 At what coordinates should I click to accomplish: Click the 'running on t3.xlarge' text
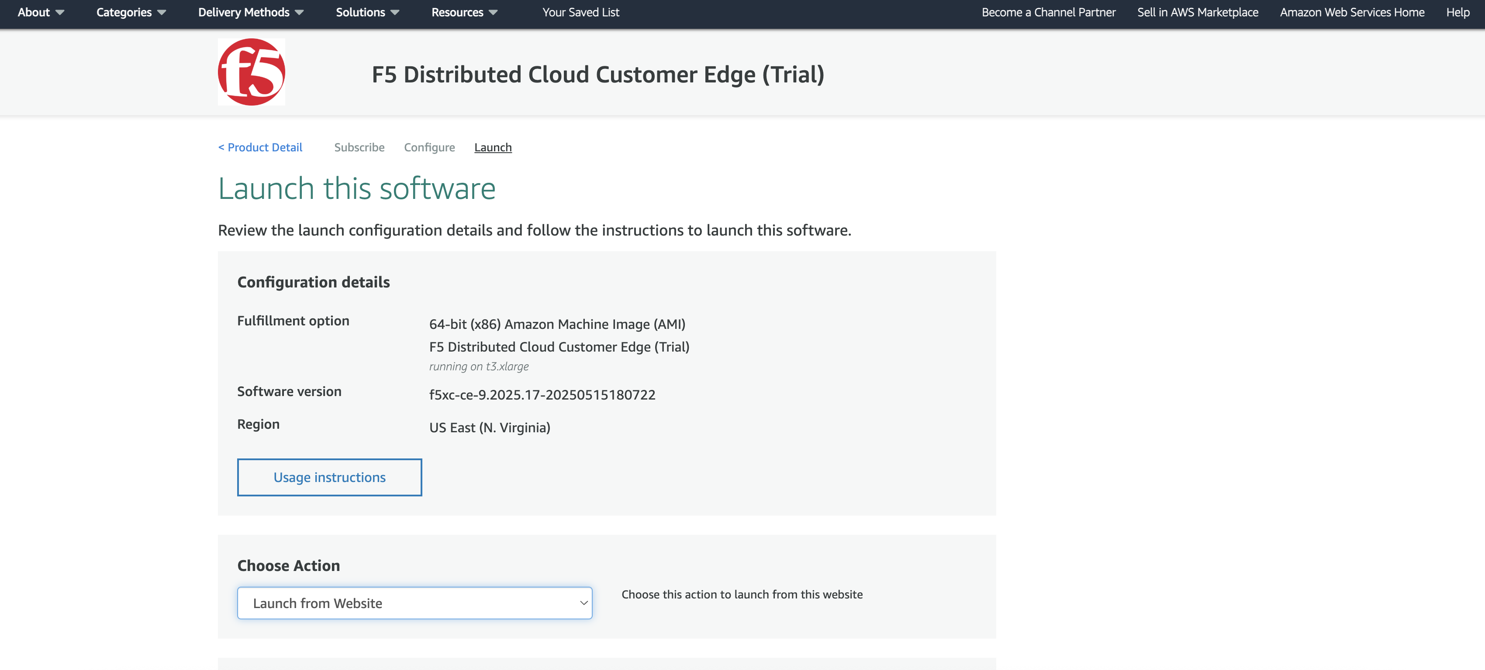(478, 367)
